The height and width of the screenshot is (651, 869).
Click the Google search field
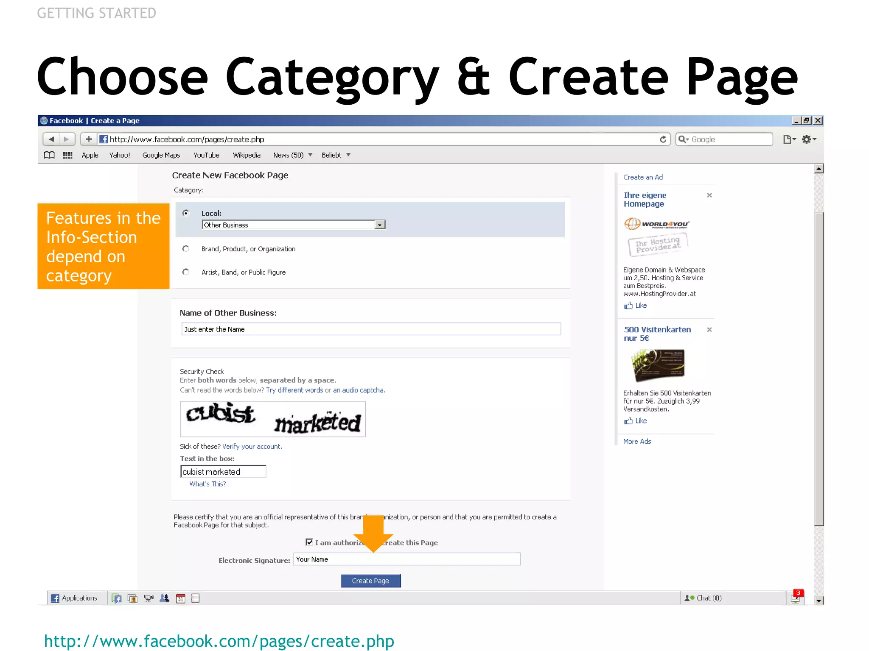click(724, 139)
